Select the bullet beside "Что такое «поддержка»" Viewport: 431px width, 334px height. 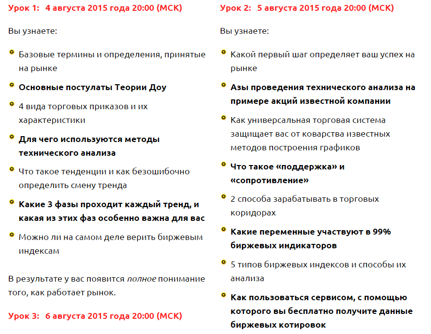(x=223, y=165)
